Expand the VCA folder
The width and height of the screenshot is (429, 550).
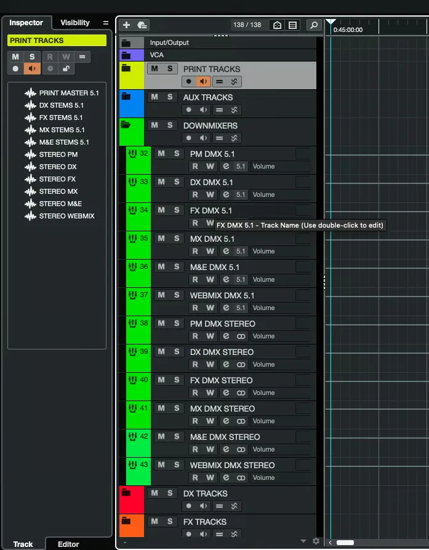(x=126, y=55)
